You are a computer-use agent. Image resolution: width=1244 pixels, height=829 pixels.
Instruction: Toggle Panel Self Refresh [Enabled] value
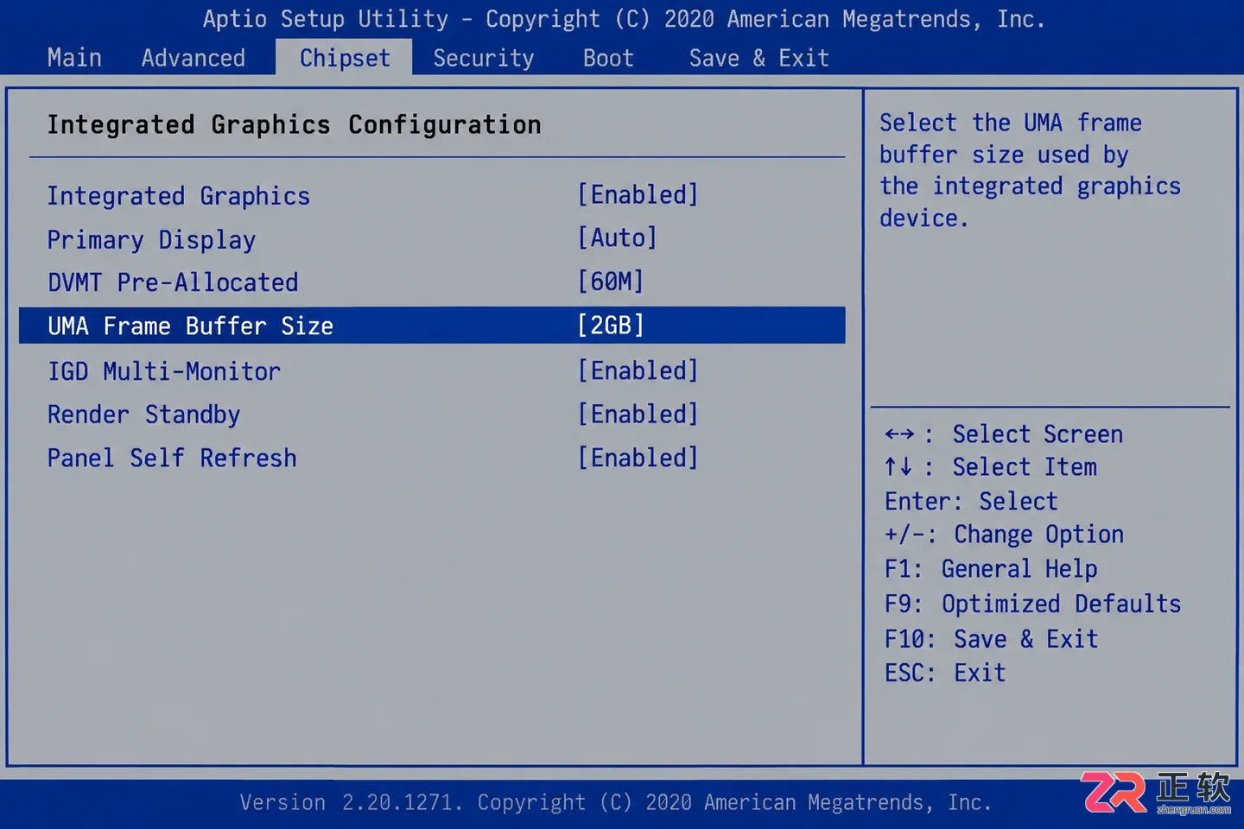click(638, 458)
